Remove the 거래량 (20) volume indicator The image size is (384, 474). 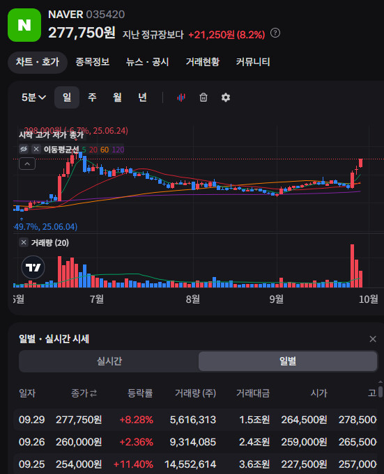tap(24, 242)
